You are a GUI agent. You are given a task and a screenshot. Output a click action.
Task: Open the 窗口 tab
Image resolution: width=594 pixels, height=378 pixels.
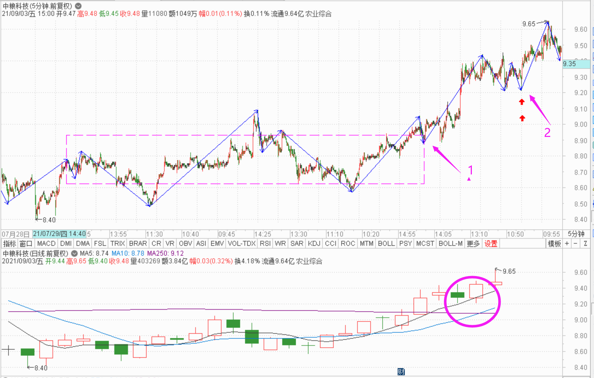click(26, 244)
